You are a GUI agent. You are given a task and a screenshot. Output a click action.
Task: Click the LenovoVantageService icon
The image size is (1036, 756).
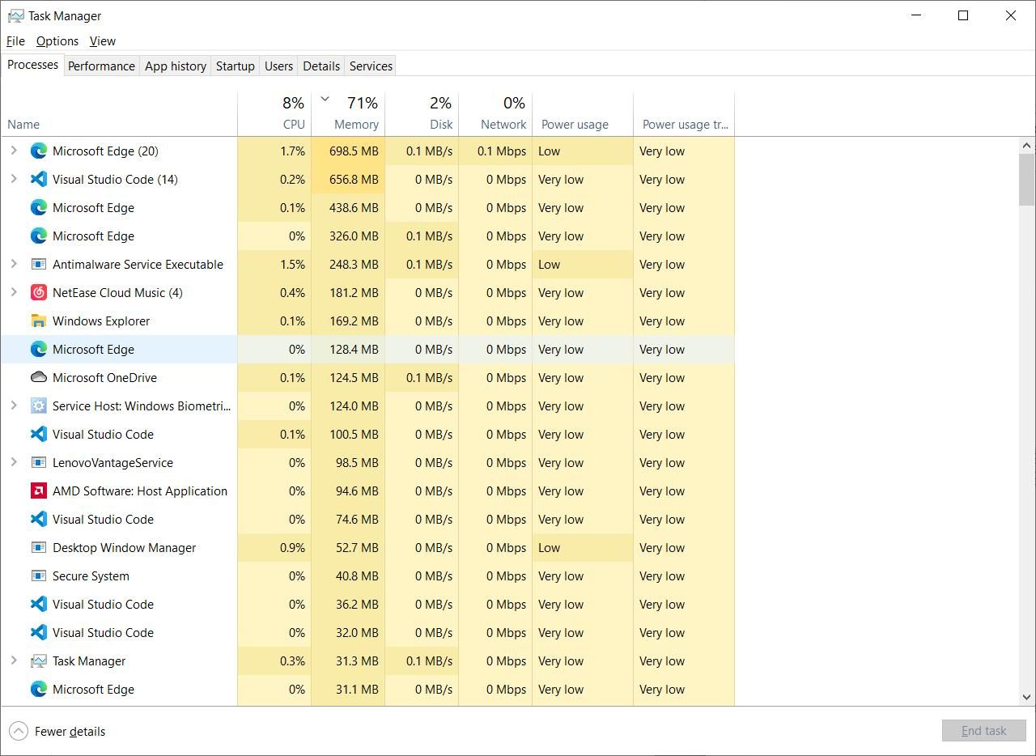pyautogui.click(x=38, y=462)
